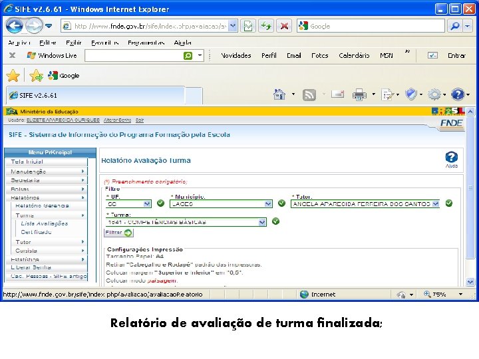Open the Safety shield menu icon
This screenshot has height=359, width=479.
tap(411, 94)
